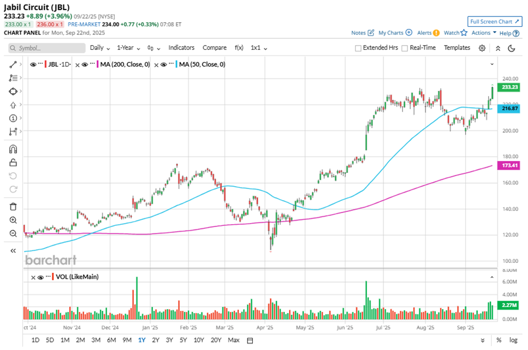Open chart settings gear icon
The image size is (528, 350).
coord(482,48)
